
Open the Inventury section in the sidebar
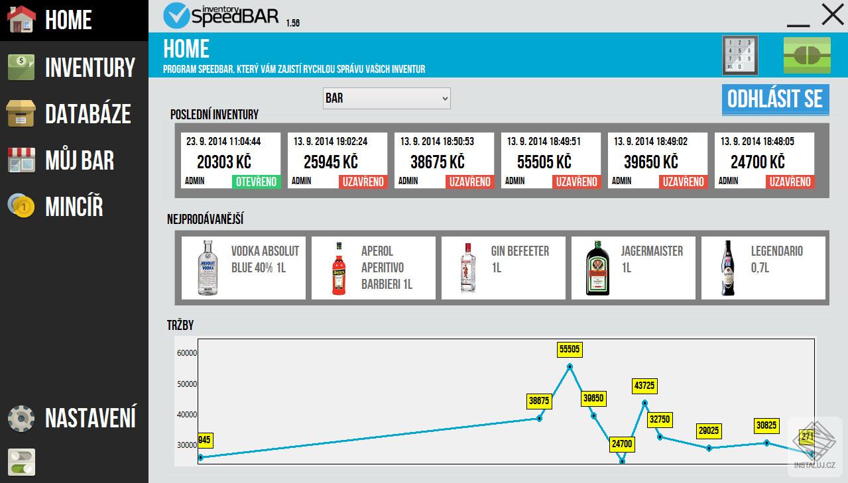pos(73,66)
